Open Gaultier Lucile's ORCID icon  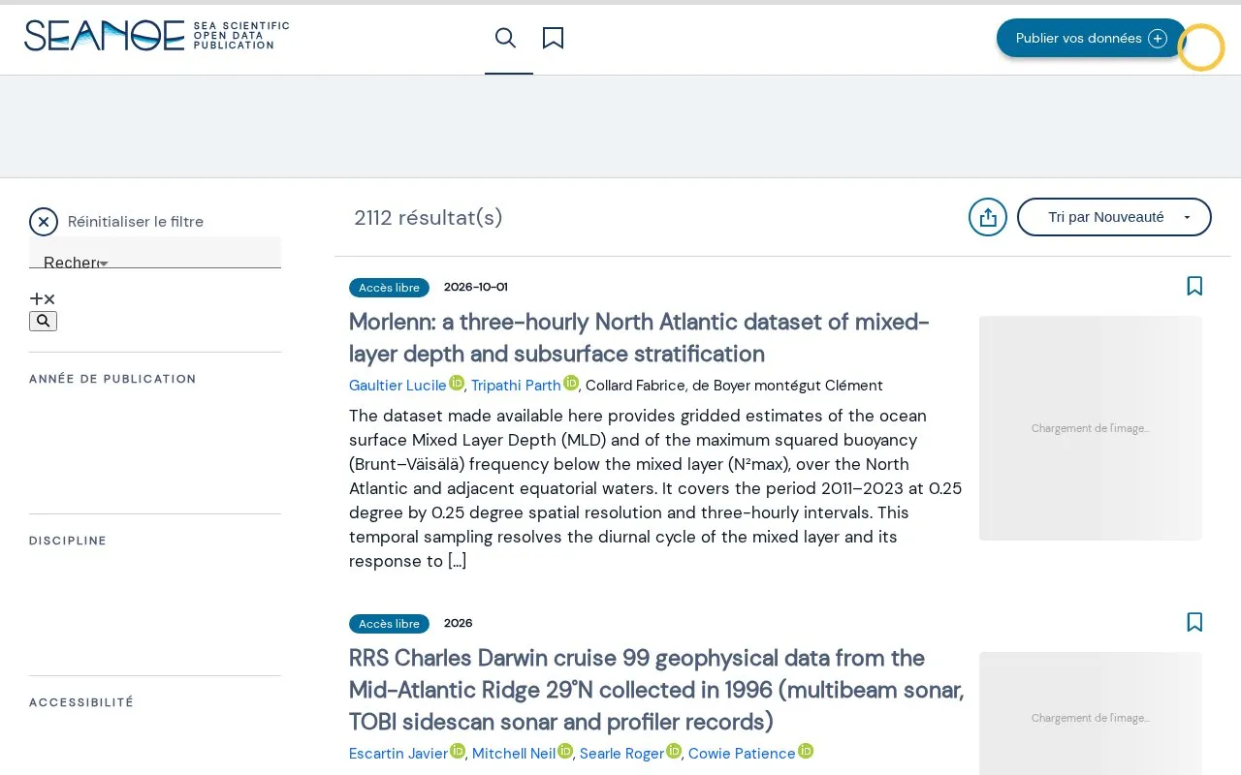457,383
